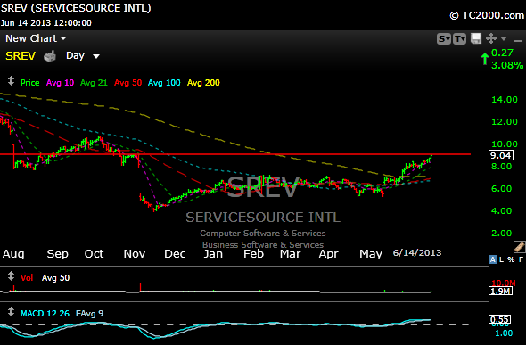
Task: Click the gray icon beside SREV symbol
Action: tap(50, 56)
